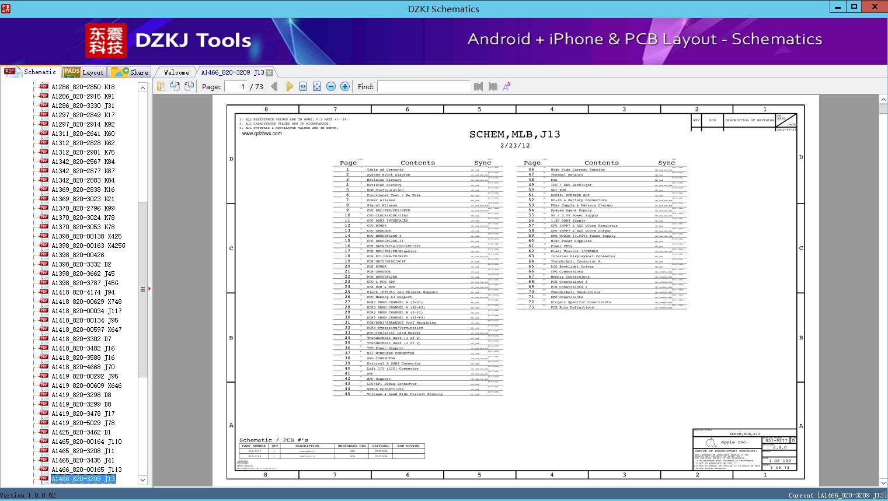Open the PADS Layout tab
The image size is (888, 501).
(x=83, y=72)
